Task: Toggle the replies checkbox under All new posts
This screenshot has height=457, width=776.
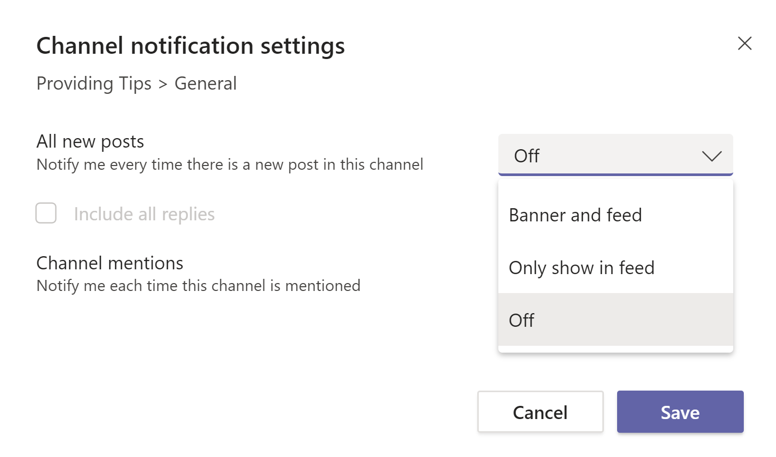Action: coord(46,213)
